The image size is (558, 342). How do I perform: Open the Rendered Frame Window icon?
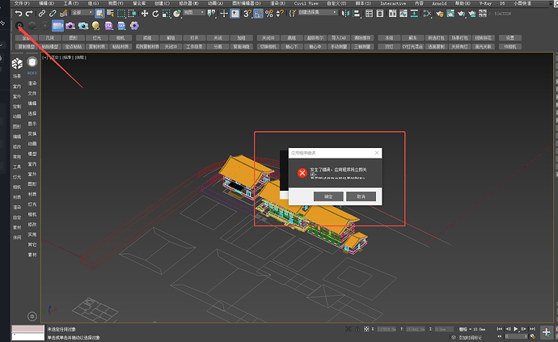point(450,14)
